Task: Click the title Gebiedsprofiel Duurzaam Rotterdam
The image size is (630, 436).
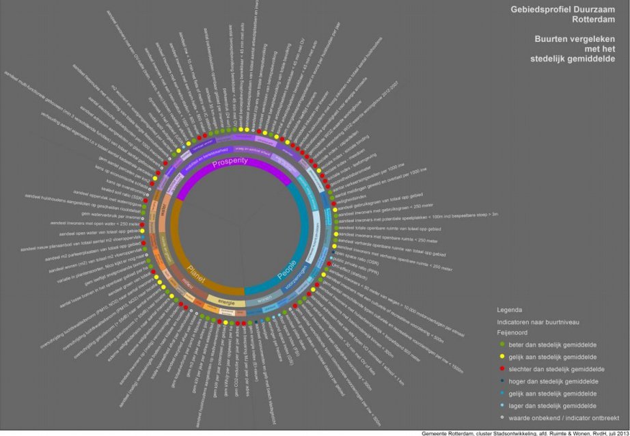Action: (x=562, y=14)
